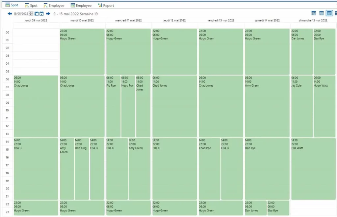Select the highlighted week view icon
The image size is (337, 217).
point(329,13)
